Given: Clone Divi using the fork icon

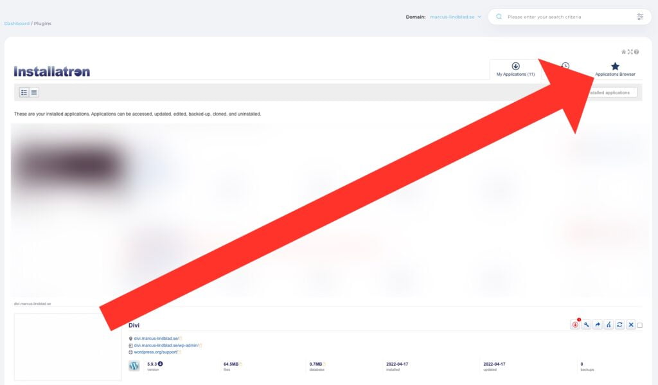Looking at the screenshot, I should pos(609,325).
